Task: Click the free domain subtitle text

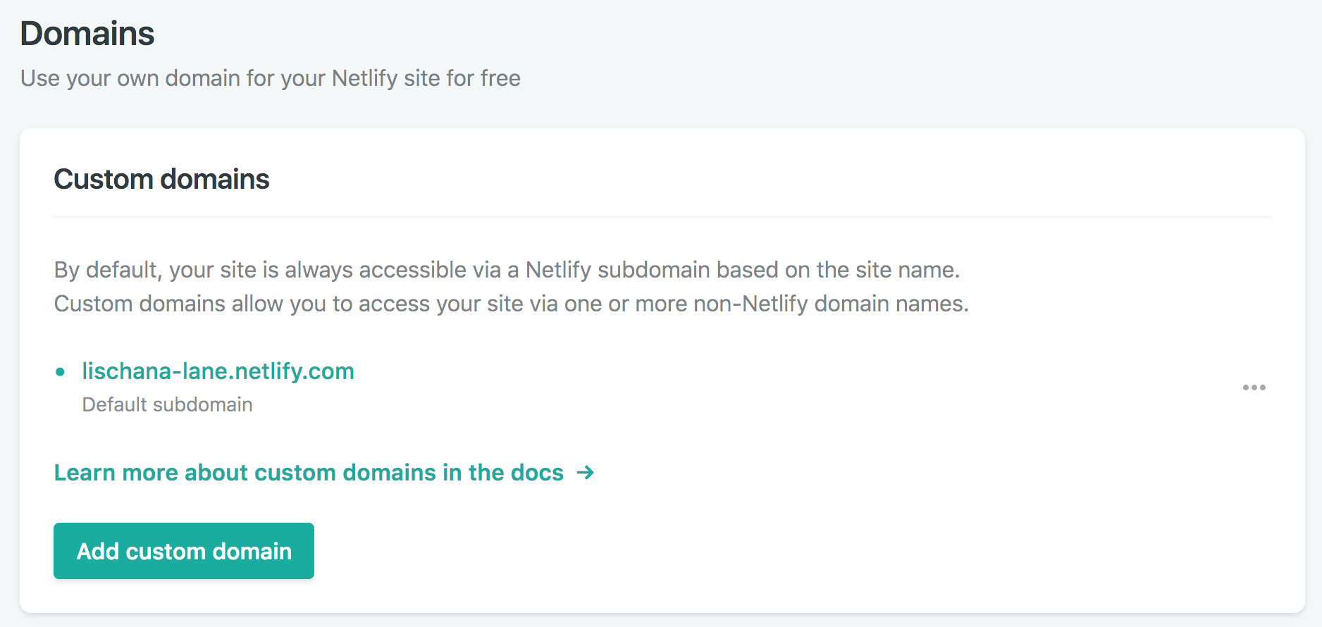Action: [x=271, y=78]
